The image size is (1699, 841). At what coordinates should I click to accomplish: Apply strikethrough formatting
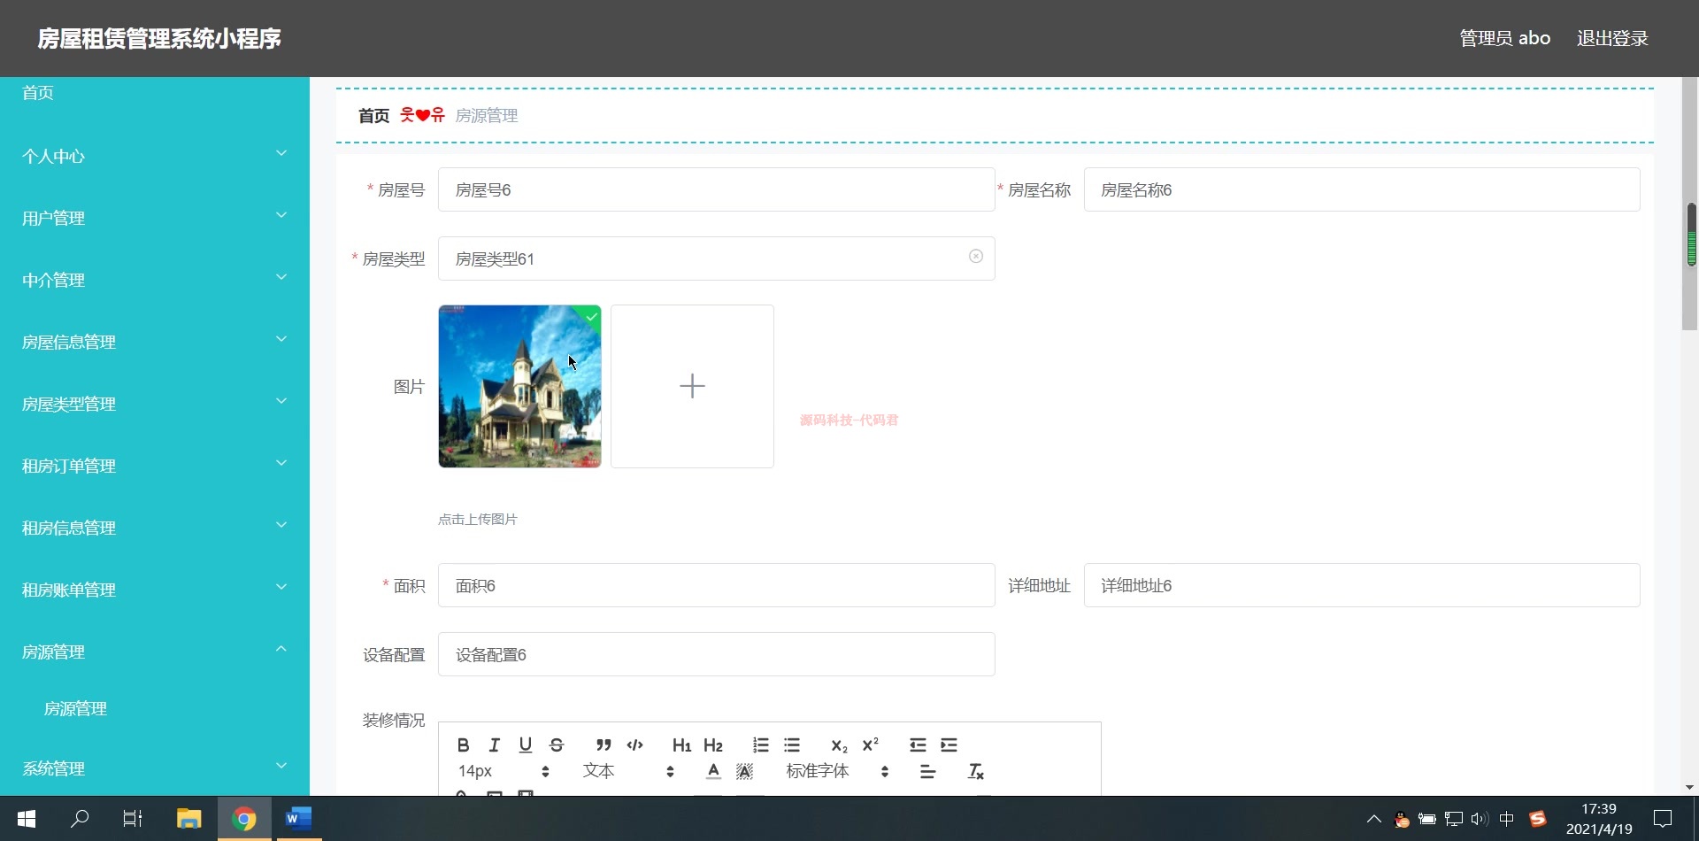coord(557,745)
